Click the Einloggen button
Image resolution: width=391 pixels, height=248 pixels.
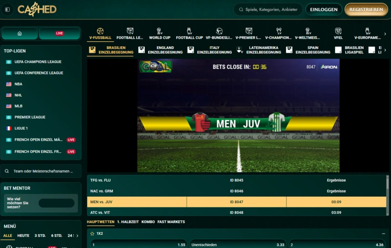(x=324, y=9)
